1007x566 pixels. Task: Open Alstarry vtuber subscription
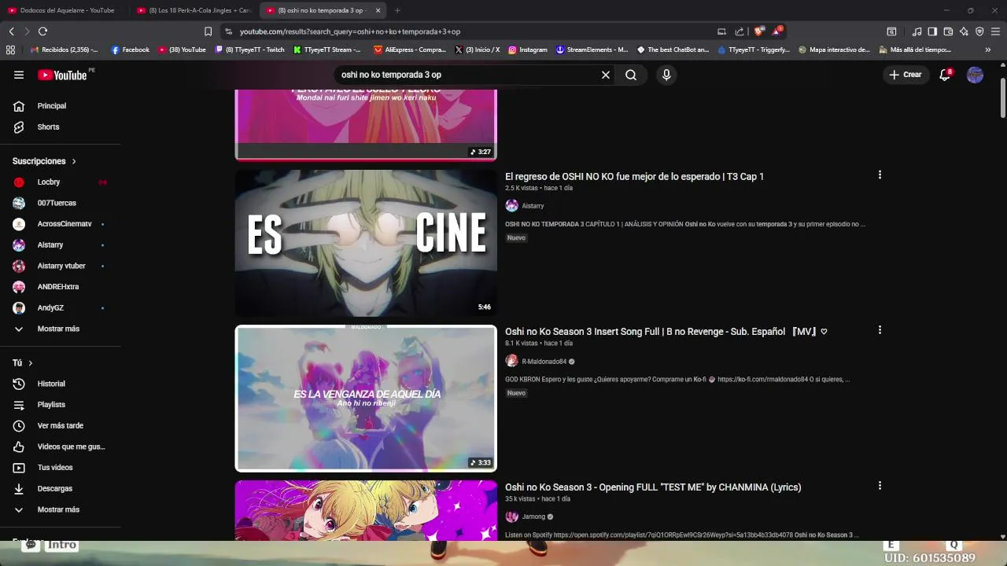pyautogui.click(x=61, y=266)
